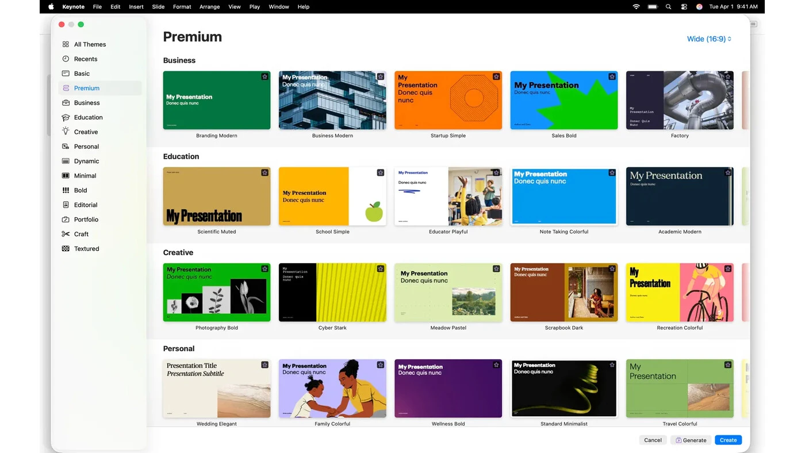
Task: Click the Generate button
Action: pyautogui.click(x=691, y=440)
